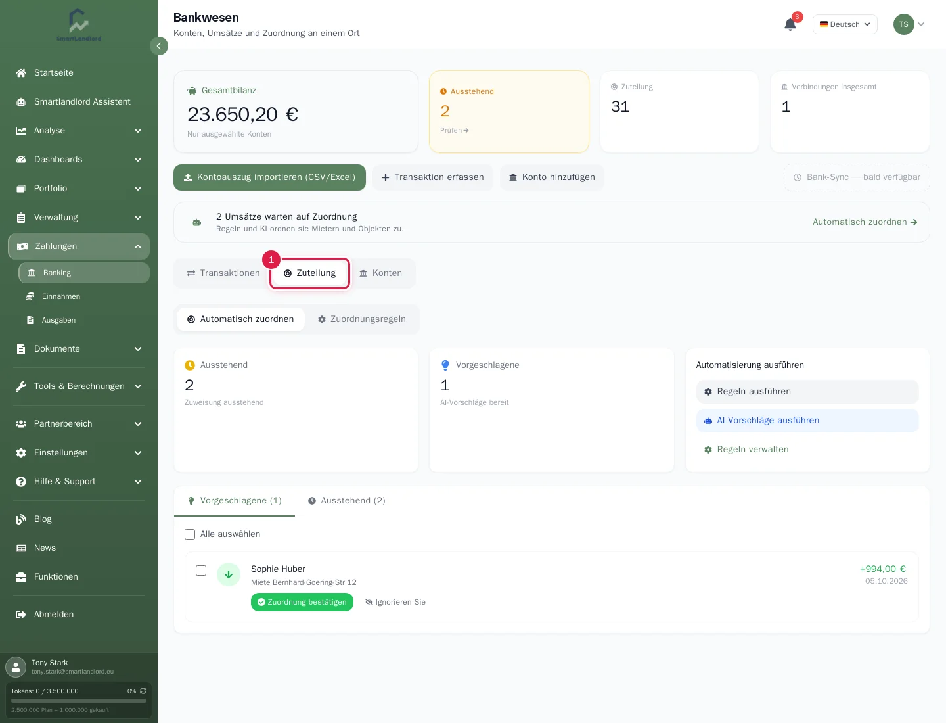946x723 pixels.
Task: Expand the Tools & Berechnungen chevron
Action: [x=138, y=386]
